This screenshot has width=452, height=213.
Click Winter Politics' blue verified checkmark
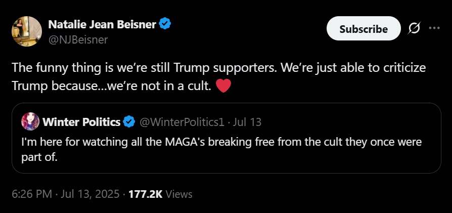129,122
